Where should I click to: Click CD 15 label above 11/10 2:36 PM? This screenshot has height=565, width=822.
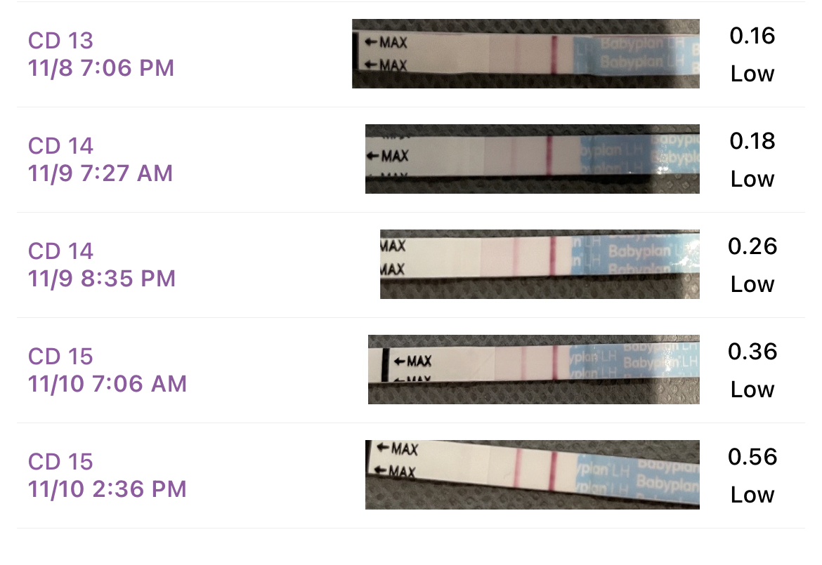point(60,462)
